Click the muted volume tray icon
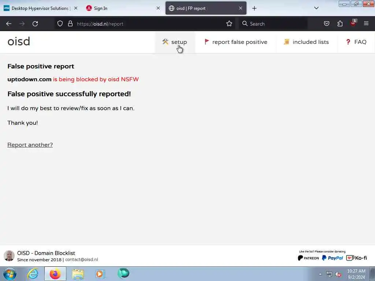The height and width of the screenshot is (281, 375). coord(338,274)
